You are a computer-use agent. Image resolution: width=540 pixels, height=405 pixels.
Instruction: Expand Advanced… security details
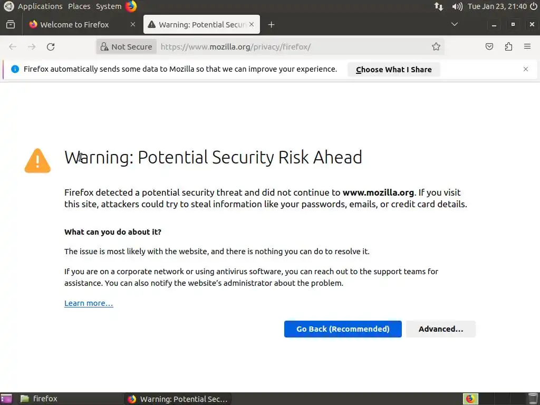(440, 329)
